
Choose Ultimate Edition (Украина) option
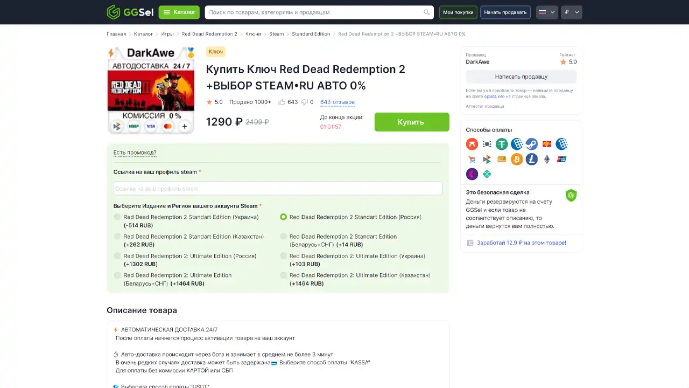[x=283, y=256]
